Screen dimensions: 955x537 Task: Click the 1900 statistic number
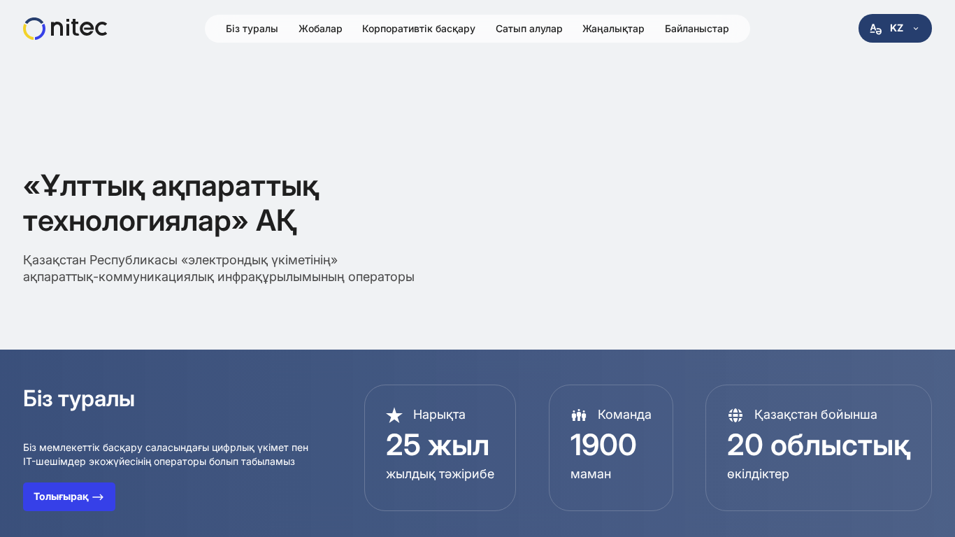(603, 445)
